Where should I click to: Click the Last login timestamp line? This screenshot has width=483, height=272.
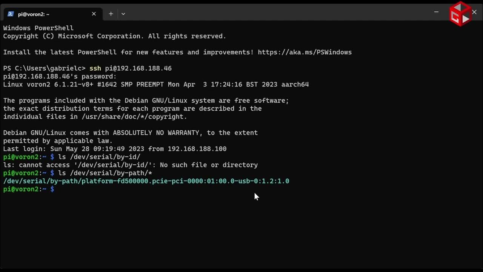click(x=115, y=149)
